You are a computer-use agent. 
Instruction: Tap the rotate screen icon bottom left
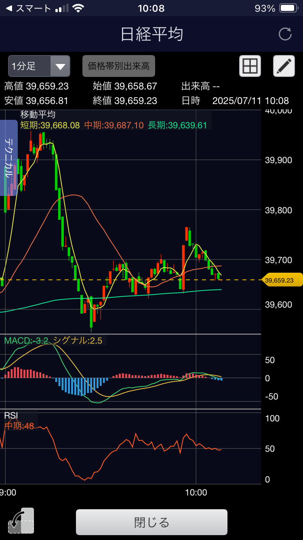click(21, 521)
